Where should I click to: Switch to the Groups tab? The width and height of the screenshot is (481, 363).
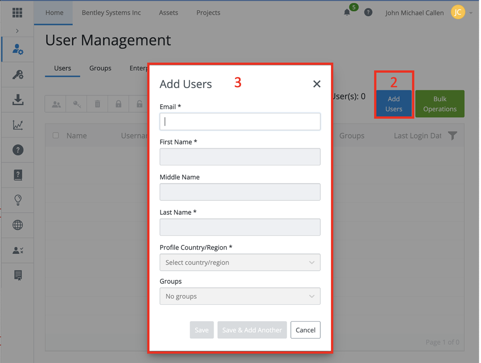(100, 68)
